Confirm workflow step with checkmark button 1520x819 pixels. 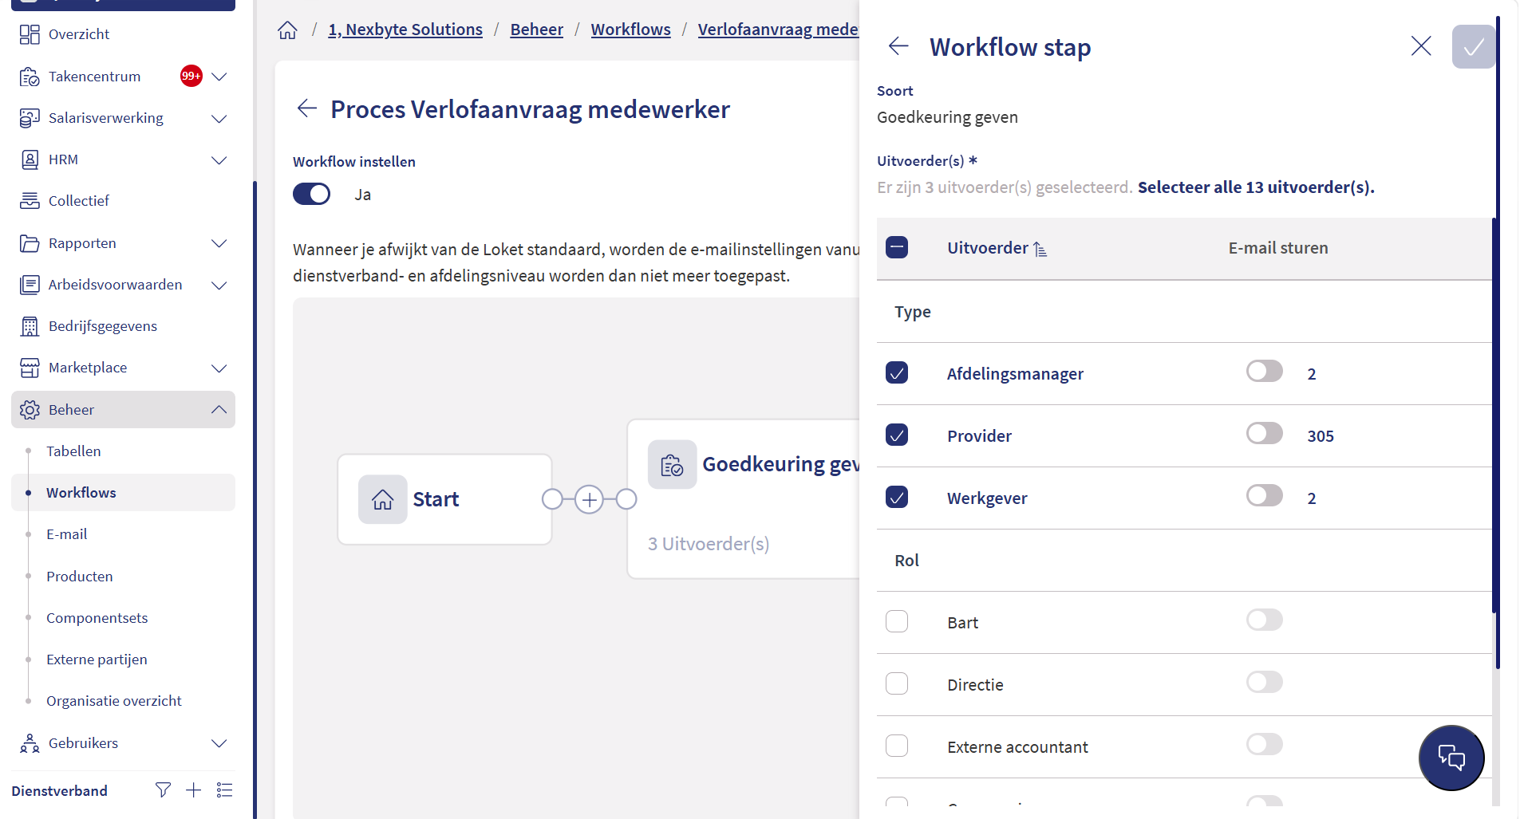[x=1473, y=46]
